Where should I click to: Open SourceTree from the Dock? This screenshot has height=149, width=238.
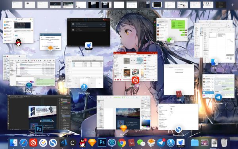112,143
